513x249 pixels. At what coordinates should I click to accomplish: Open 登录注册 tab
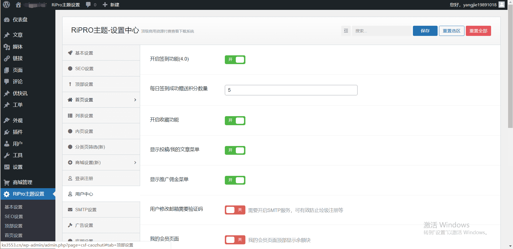[x=101, y=178]
